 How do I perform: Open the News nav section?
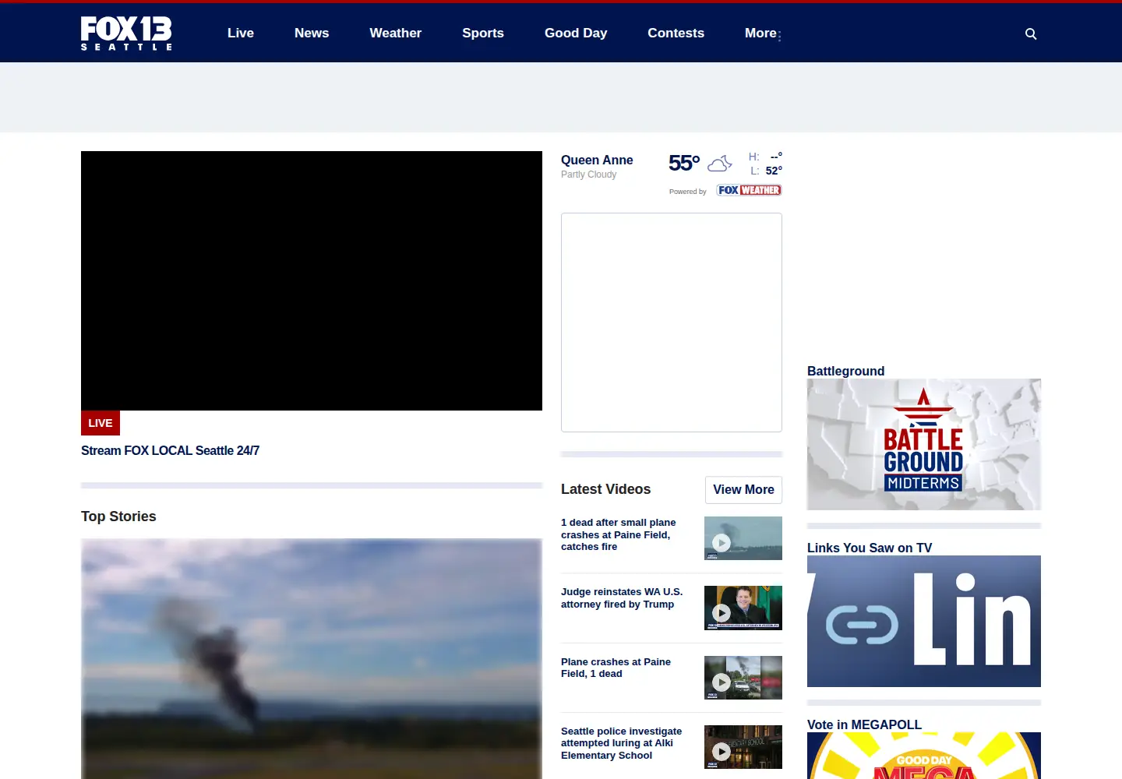[312, 33]
